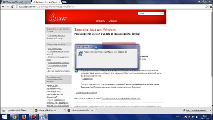The height and width of the screenshot is (120, 213).
Task: Close the 'Загрузить Java' tab
Action: coord(59,2)
